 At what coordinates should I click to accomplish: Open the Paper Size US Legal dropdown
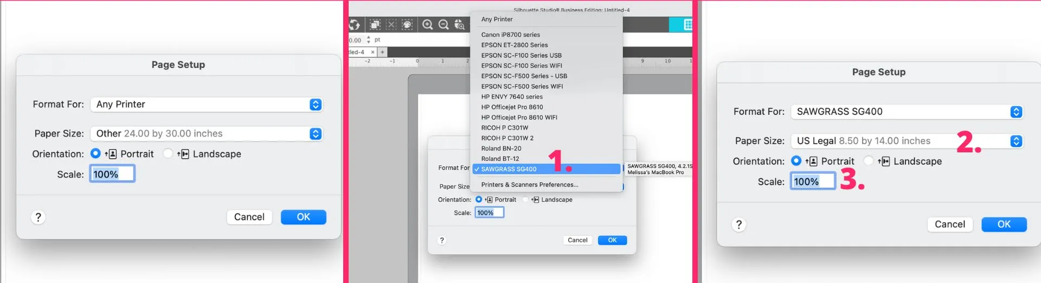click(907, 141)
